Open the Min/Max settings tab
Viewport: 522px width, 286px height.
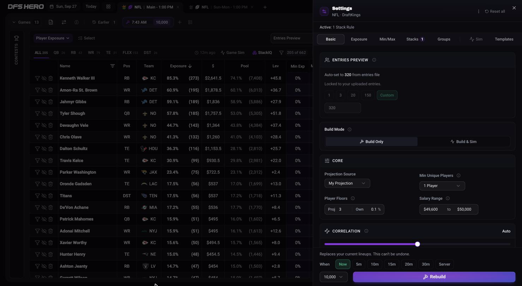pyautogui.click(x=387, y=39)
